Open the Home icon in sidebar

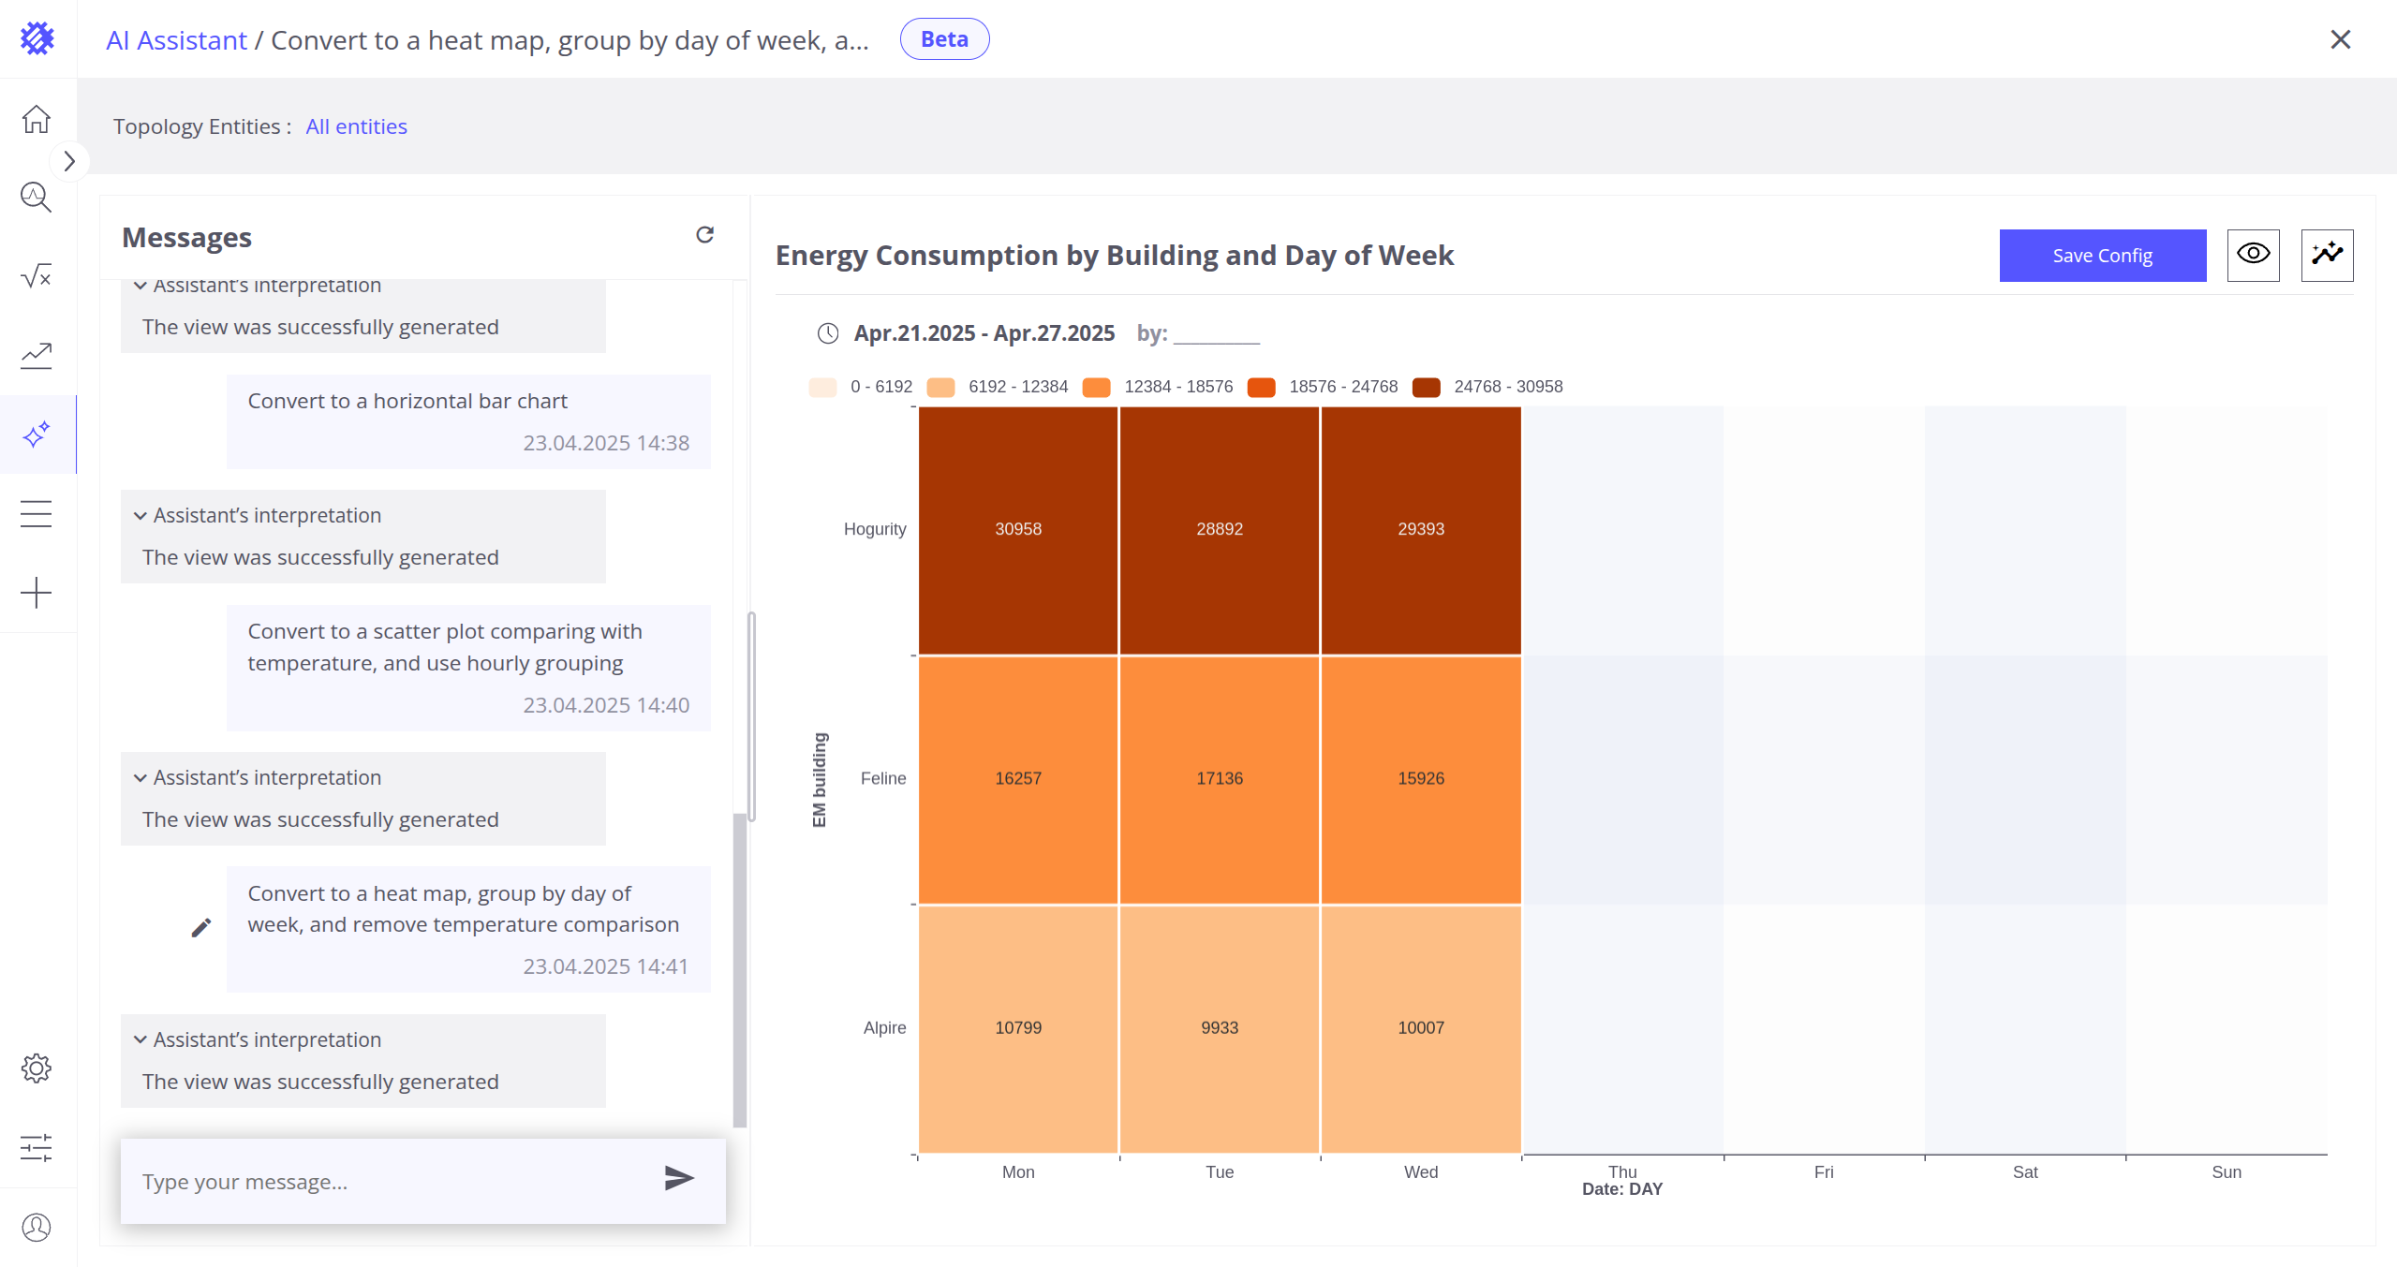37,119
